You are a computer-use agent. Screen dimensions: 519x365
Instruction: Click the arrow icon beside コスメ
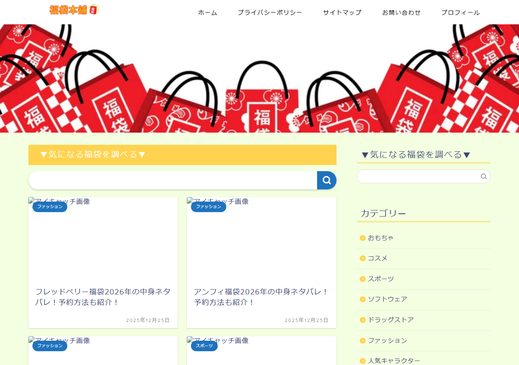(362, 258)
